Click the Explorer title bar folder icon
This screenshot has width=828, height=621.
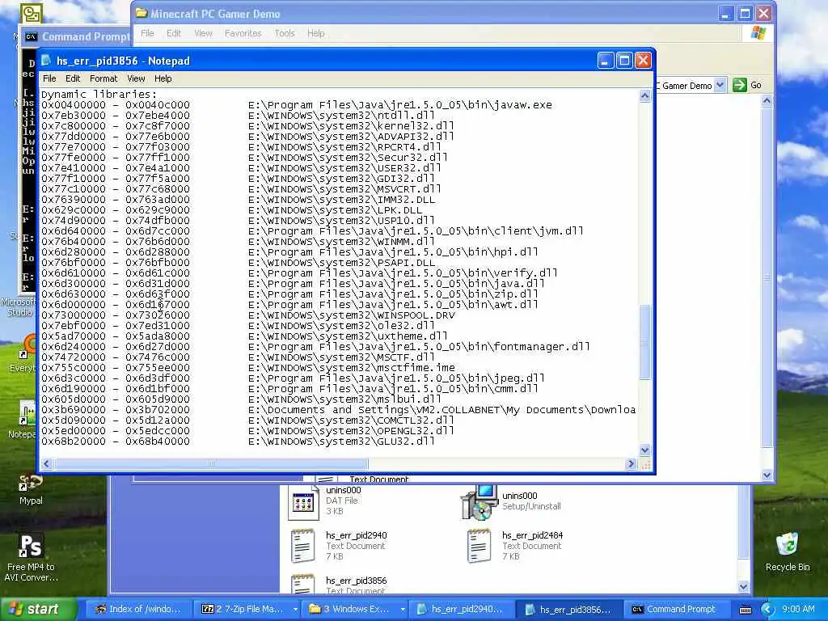[x=142, y=13]
